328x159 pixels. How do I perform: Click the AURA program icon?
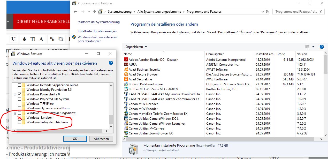pos(126,64)
